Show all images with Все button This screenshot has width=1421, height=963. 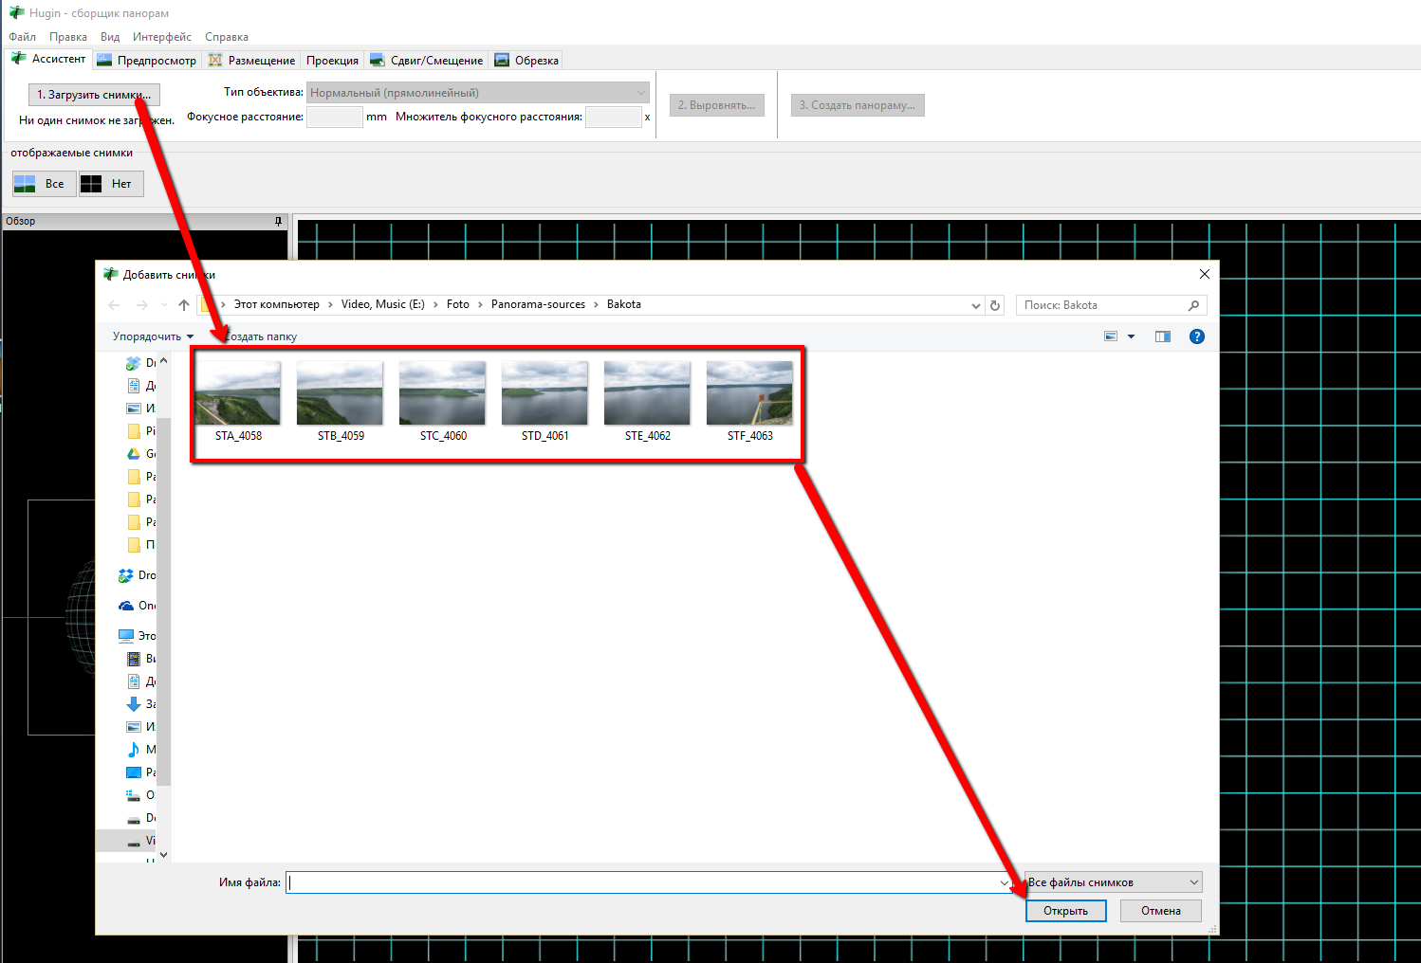pyautogui.click(x=44, y=184)
